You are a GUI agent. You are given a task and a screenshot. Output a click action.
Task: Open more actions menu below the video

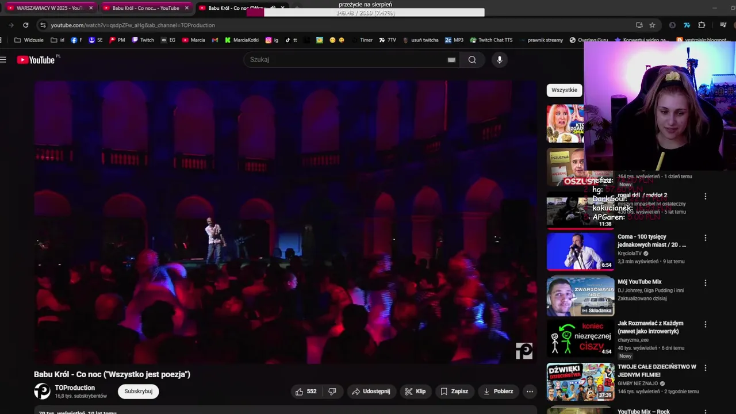(x=530, y=392)
